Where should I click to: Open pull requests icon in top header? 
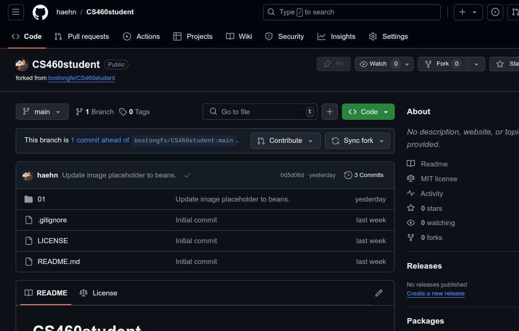(x=514, y=12)
